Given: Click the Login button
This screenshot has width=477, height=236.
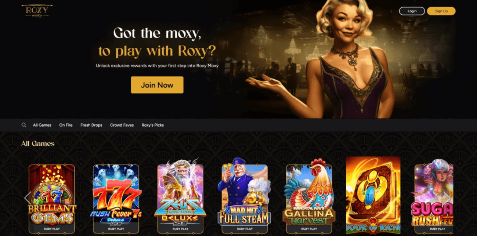Looking at the screenshot, I should click(412, 11).
